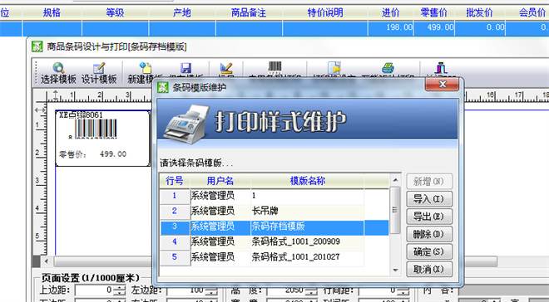Open 设计模板 with the pencil-on-page icon
The width and height of the screenshot is (549, 302).
point(99,68)
